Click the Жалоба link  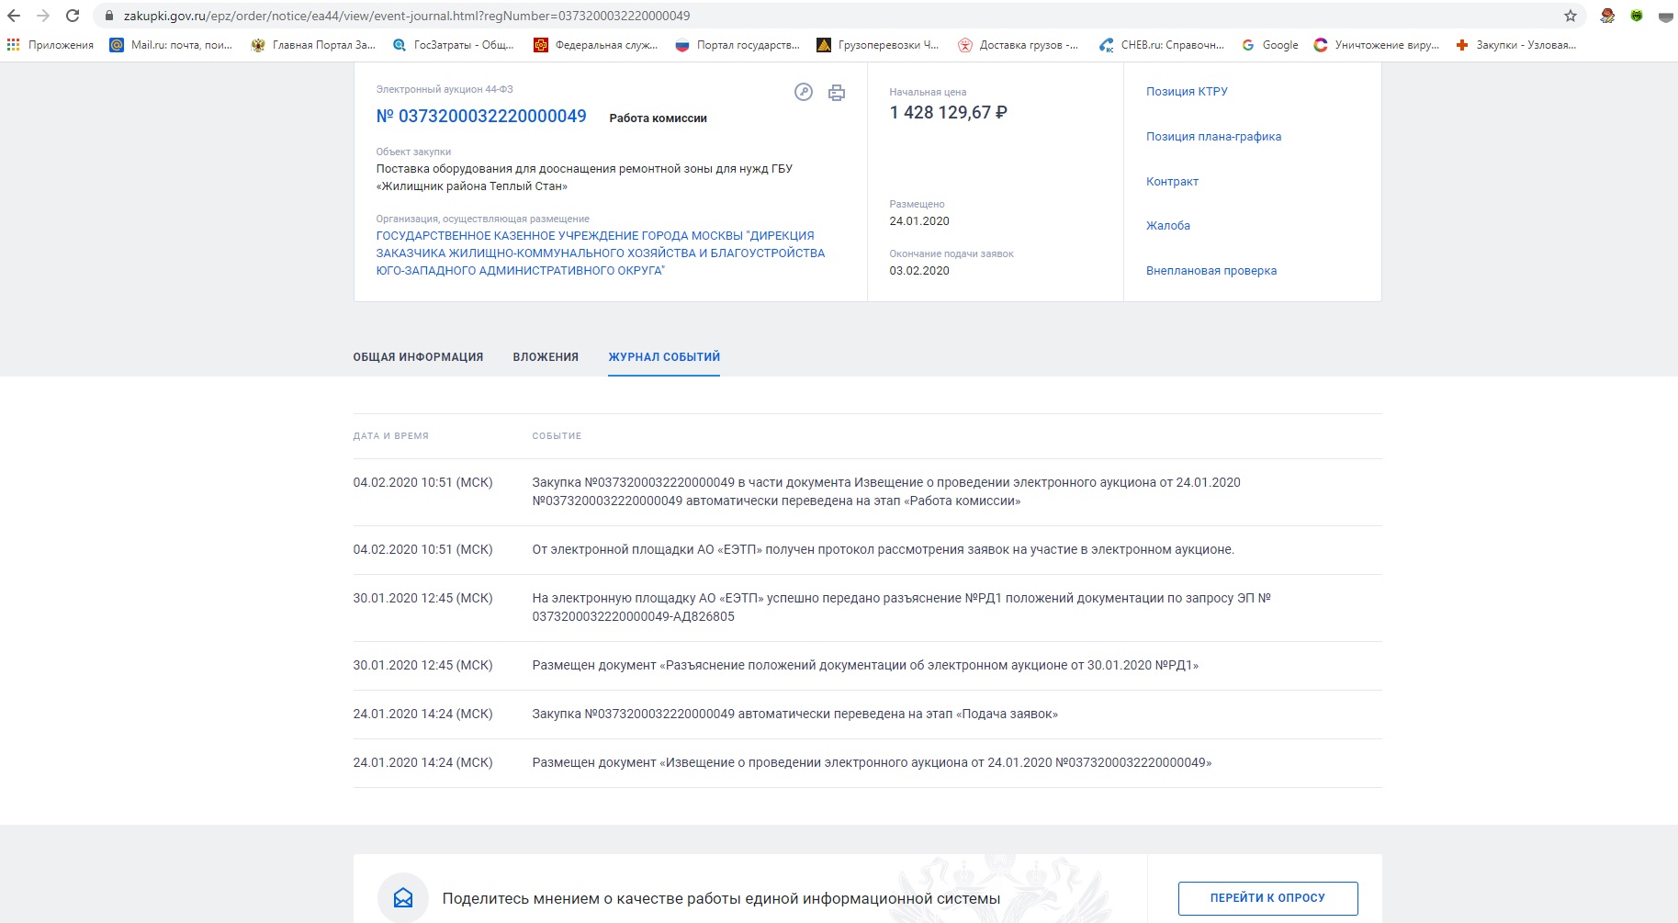click(x=1168, y=226)
